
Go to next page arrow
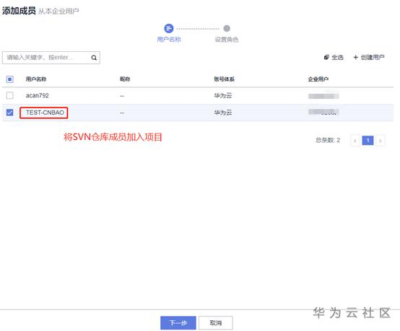click(380, 141)
